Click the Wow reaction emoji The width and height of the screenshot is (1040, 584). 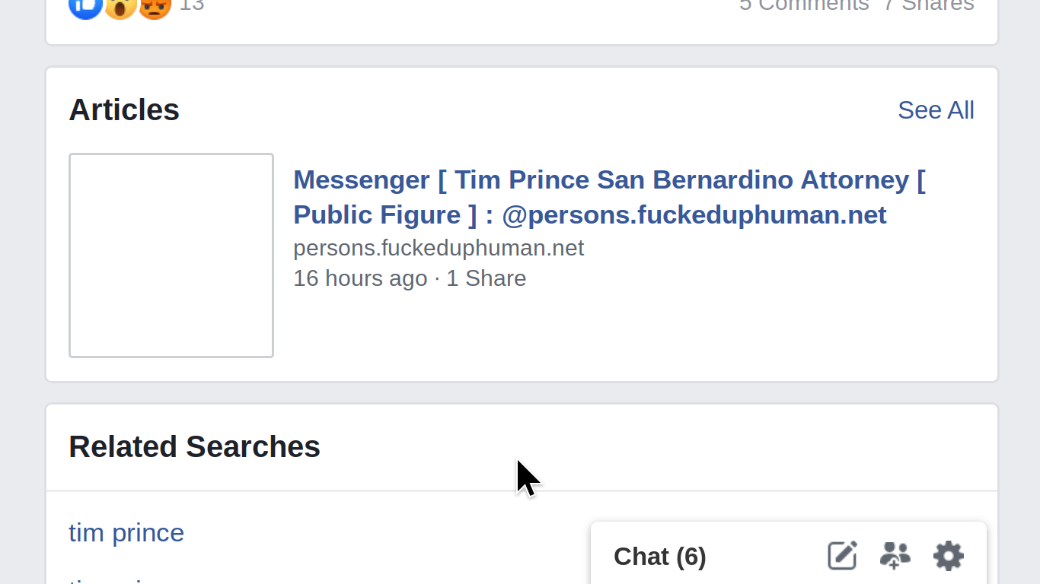(x=120, y=6)
